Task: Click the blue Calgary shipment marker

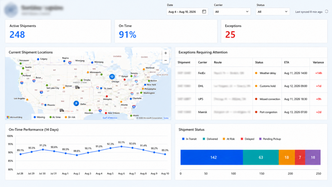Action: [38, 59]
